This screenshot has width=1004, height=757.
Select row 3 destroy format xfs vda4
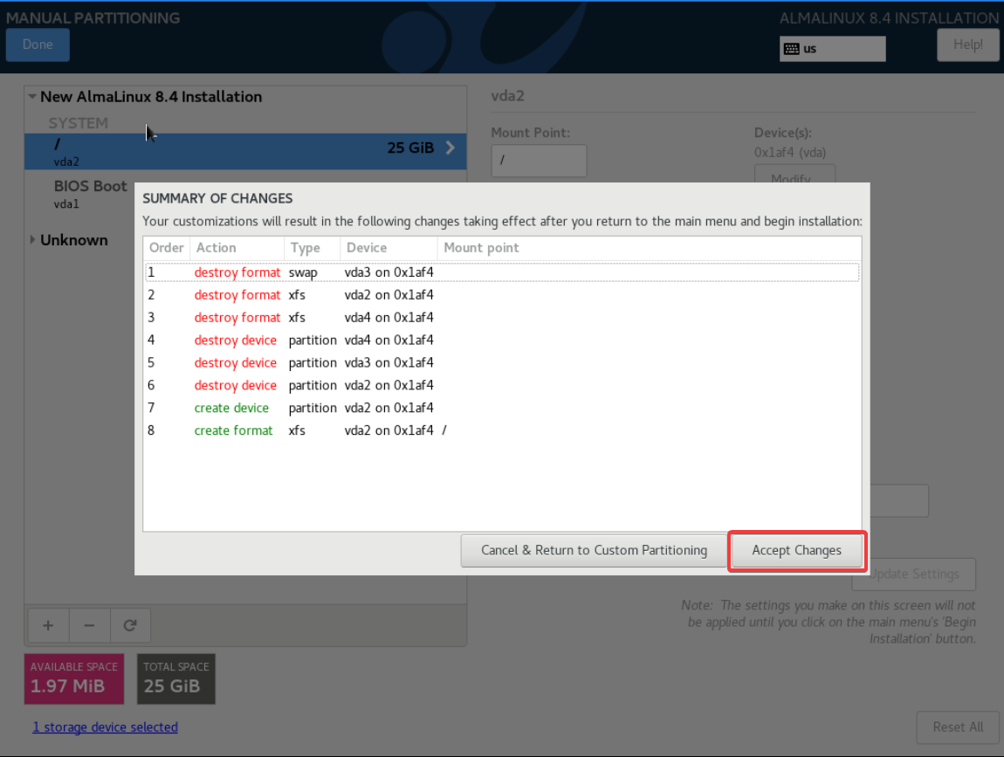point(502,317)
